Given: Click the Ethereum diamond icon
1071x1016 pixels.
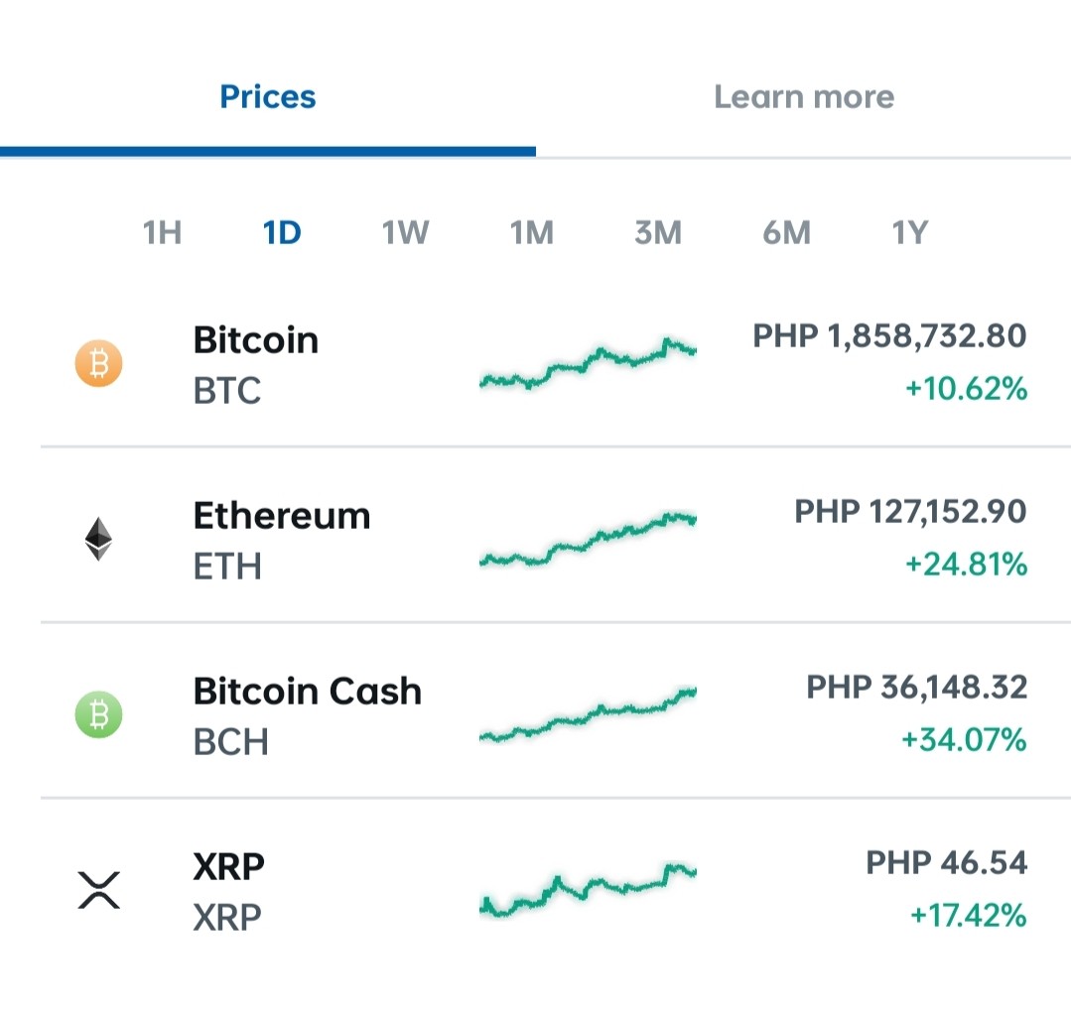Looking at the screenshot, I should (x=98, y=539).
